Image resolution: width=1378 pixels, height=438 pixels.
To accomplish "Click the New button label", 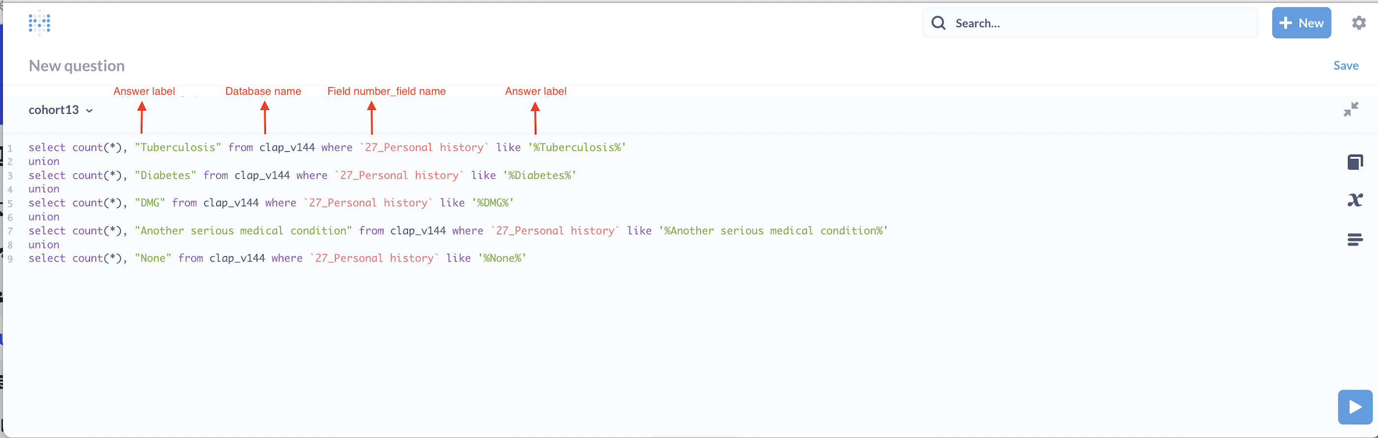I will [x=1311, y=23].
